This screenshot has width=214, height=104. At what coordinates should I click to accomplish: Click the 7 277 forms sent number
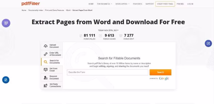[x=129, y=35]
